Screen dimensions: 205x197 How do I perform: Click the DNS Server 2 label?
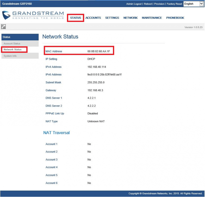(x=54, y=106)
